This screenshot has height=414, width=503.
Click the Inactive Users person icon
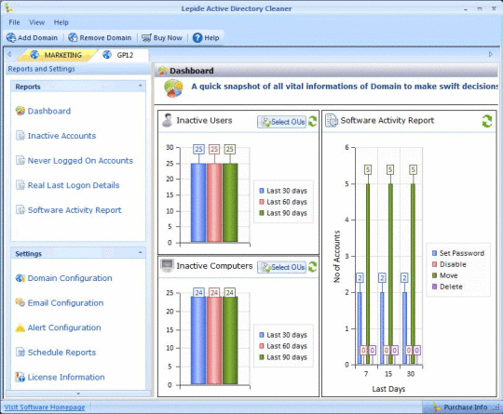click(x=167, y=120)
